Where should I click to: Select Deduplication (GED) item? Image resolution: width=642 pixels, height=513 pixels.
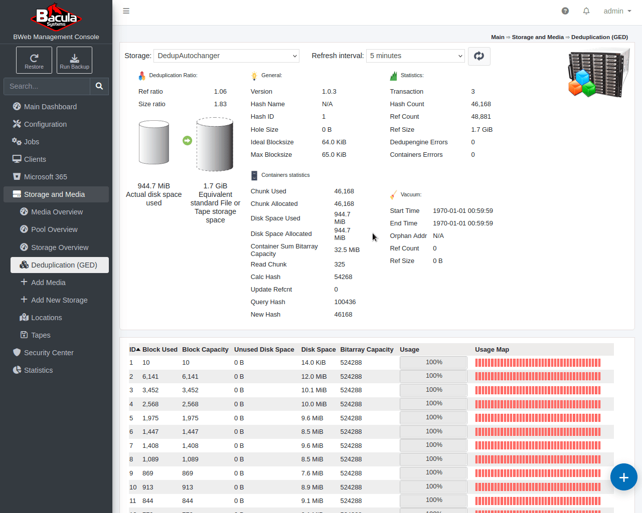coord(60,265)
